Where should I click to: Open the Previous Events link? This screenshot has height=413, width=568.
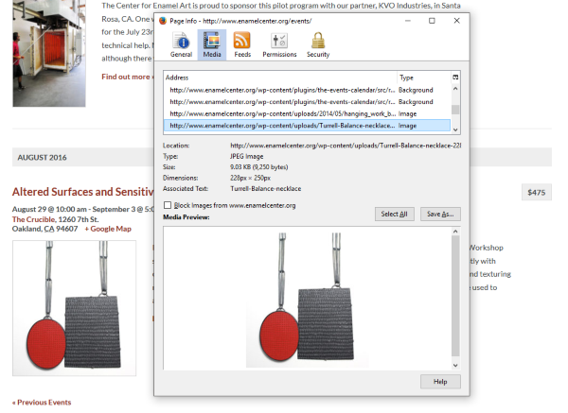41,403
